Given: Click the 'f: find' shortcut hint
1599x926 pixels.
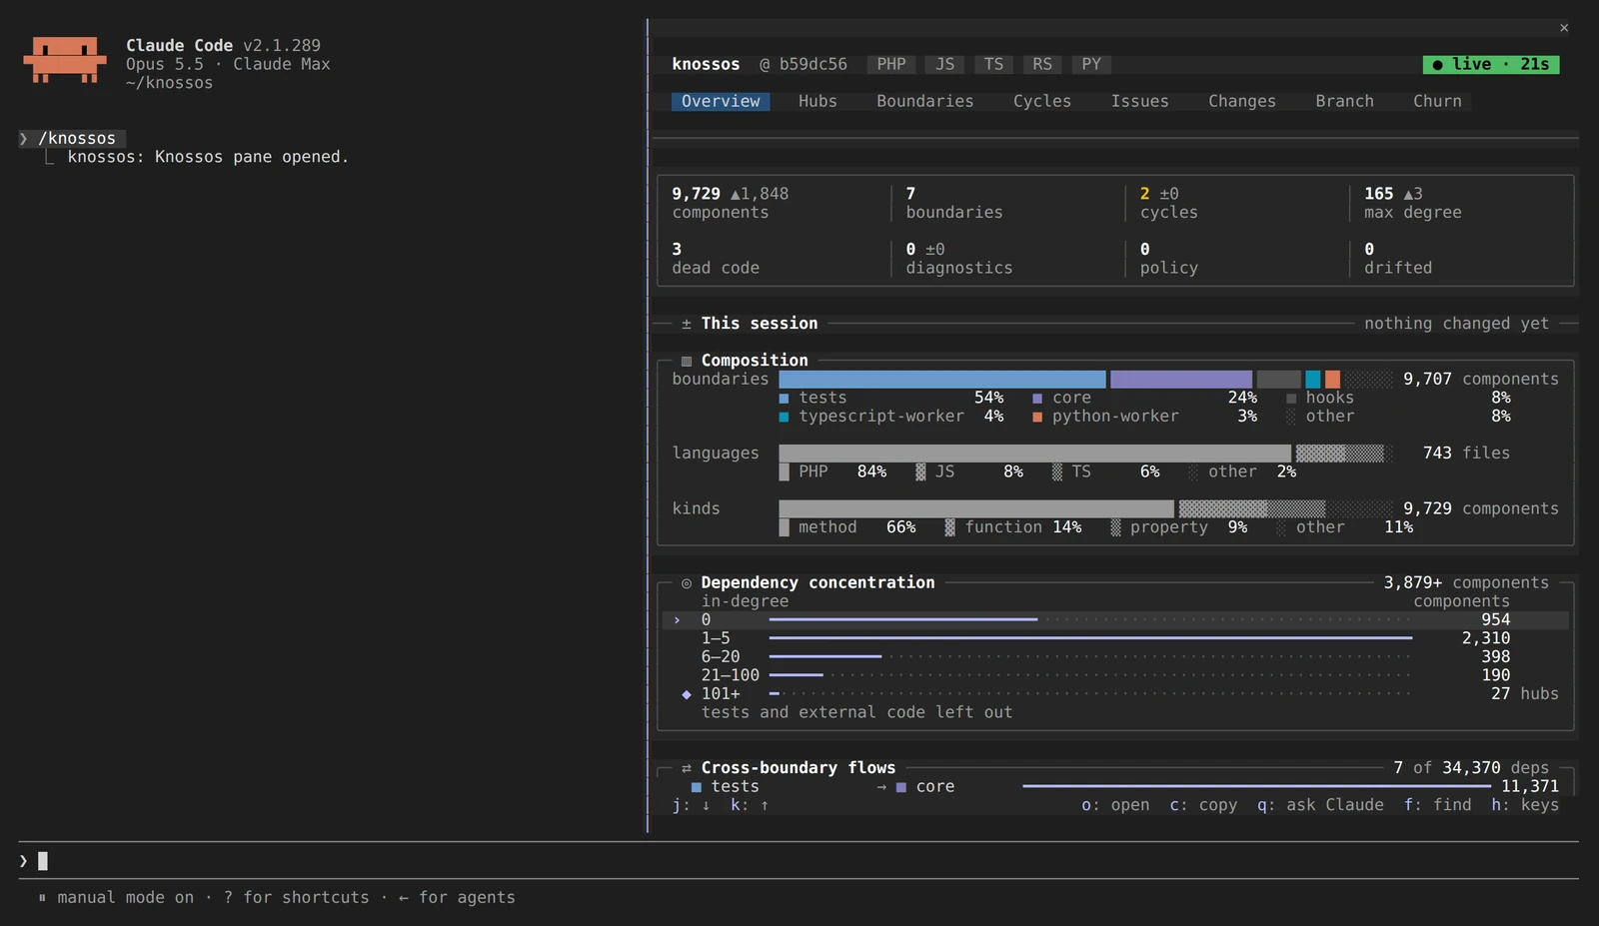Looking at the screenshot, I should 1437,805.
